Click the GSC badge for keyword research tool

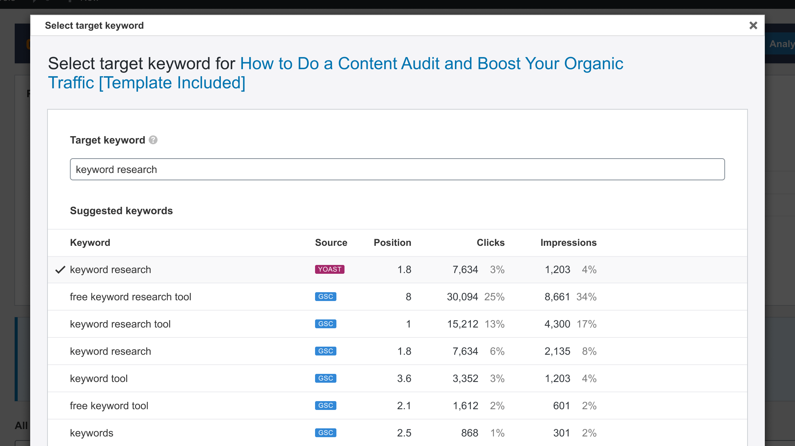point(325,324)
